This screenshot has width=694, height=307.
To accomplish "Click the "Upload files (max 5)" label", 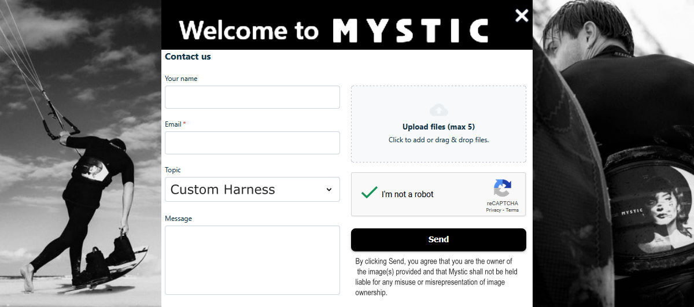I will tap(438, 127).
